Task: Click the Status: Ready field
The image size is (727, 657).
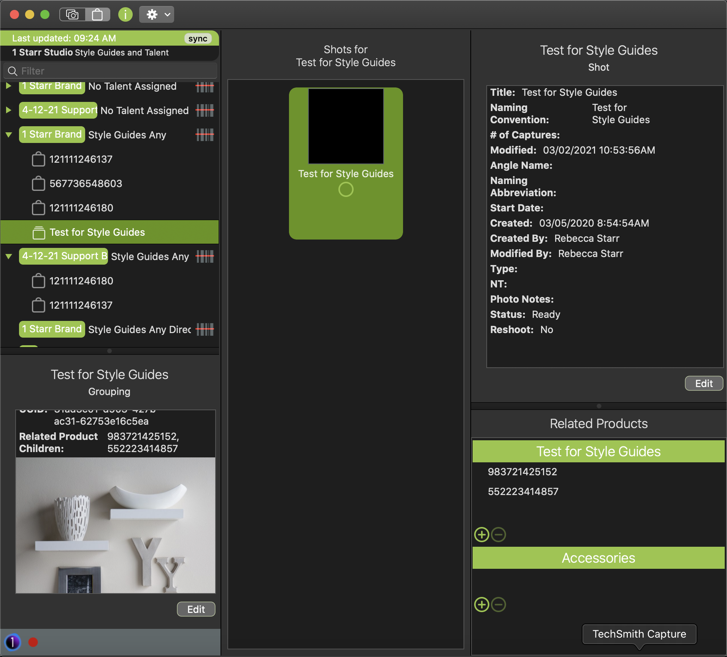Action: pyautogui.click(x=525, y=314)
